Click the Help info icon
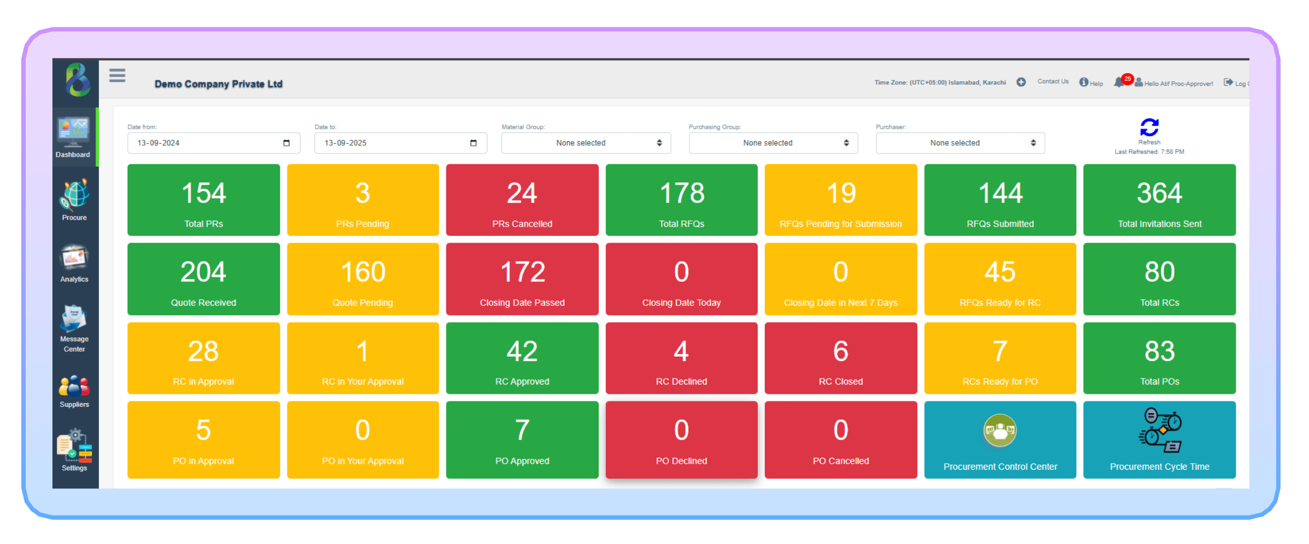1309x544 pixels. click(x=1084, y=82)
